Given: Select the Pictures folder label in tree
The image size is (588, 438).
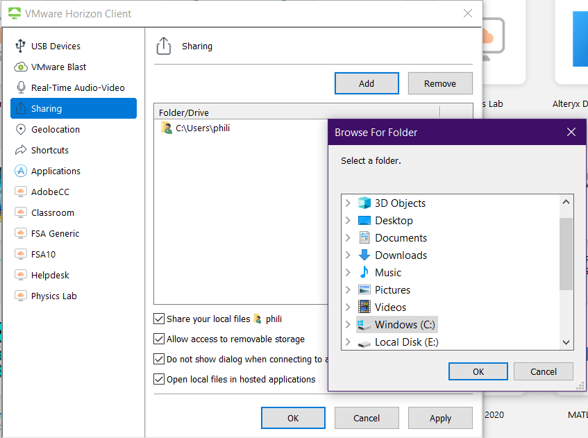Looking at the screenshot, I should pyautogui.click(x=392, y=290).
